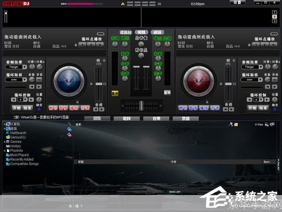Click the blue add-folder icon beside 桌面 row

(70, 129)
